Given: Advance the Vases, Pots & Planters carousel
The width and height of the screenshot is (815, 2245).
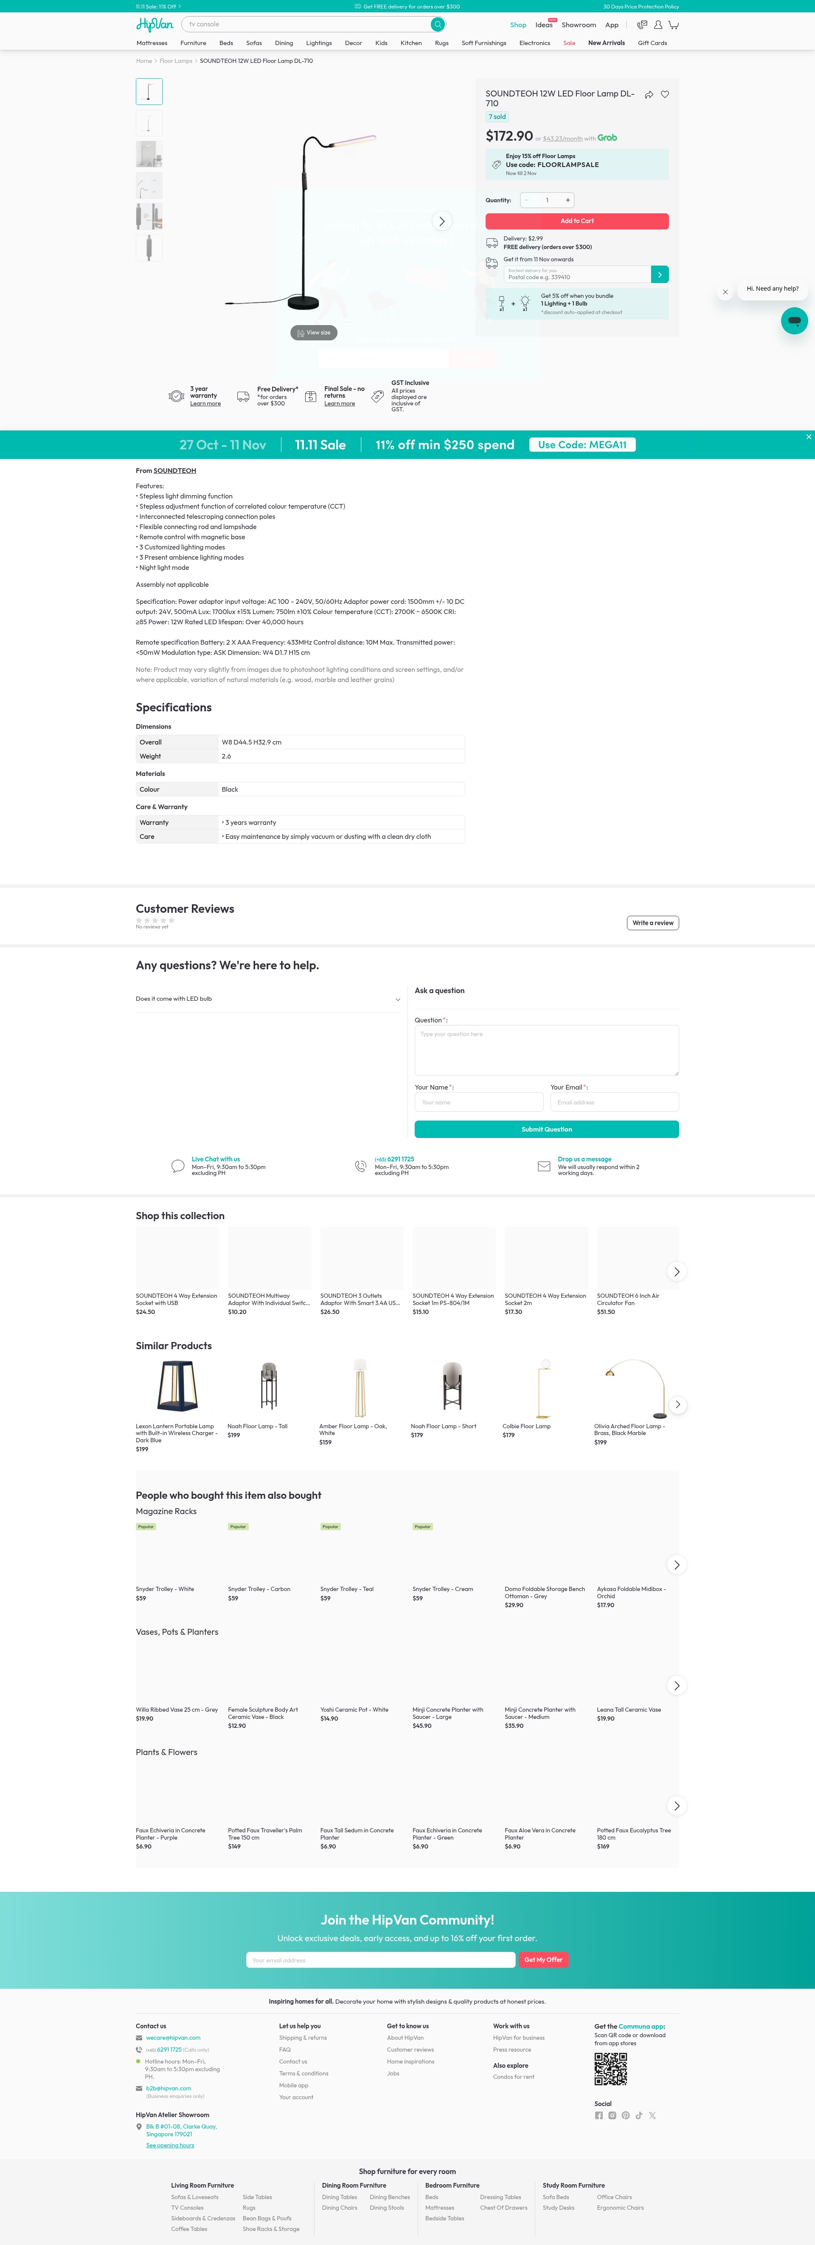Looking at the screenshot, I should pyautogui.click(x=677, y=1685).
